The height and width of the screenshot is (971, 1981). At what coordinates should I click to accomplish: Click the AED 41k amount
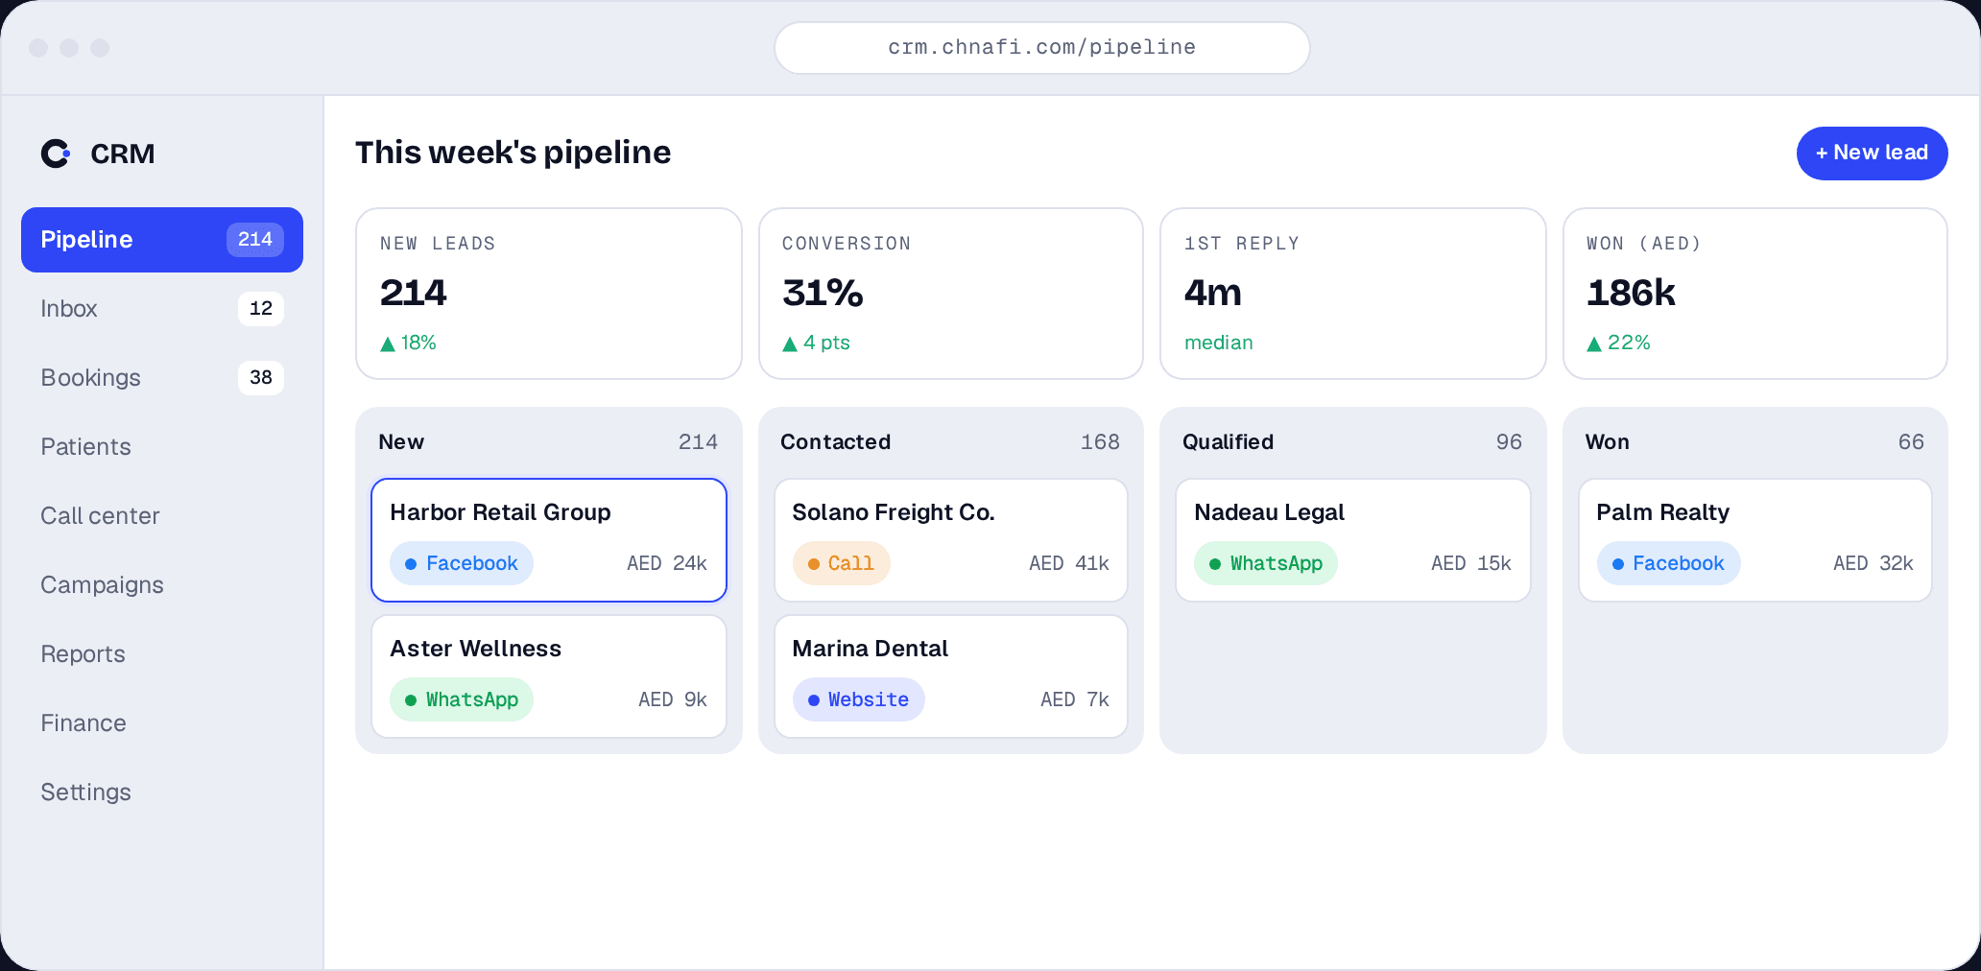(x=1069, y=563)
